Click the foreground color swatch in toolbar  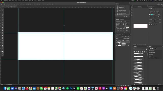tap(2, 51)
